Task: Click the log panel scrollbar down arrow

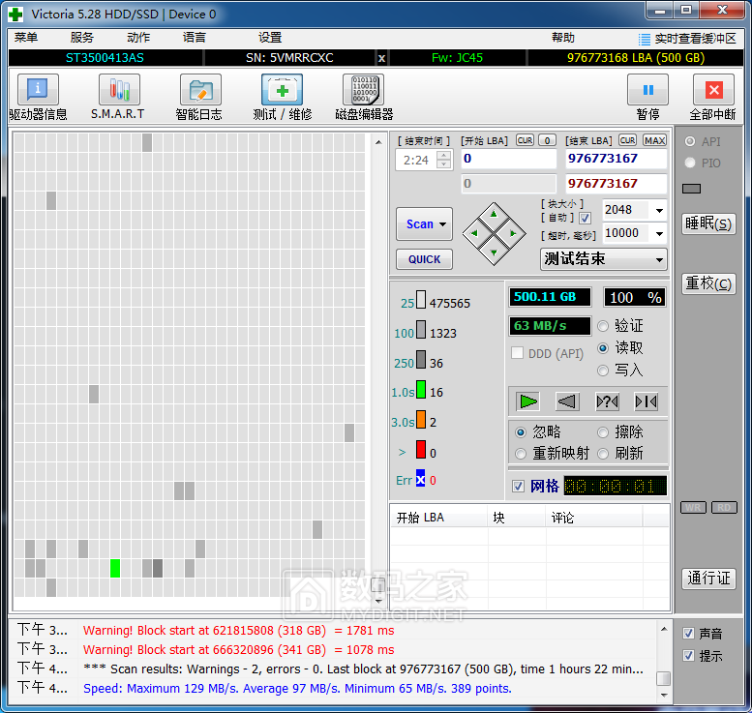Action: (x=664, y=695)
